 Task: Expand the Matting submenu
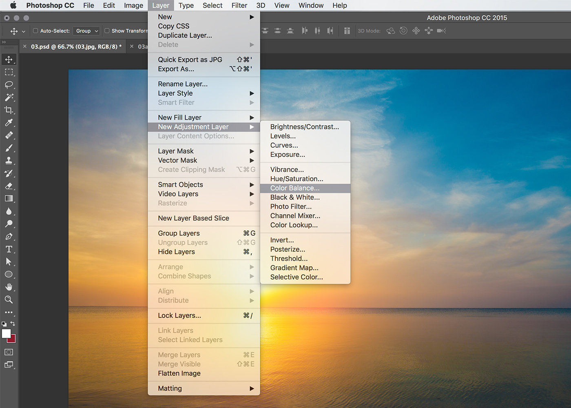click(204, 388)
